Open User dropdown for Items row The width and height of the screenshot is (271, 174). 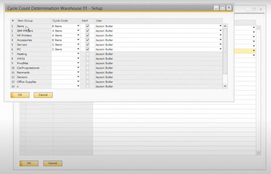(x=220, y=26)
